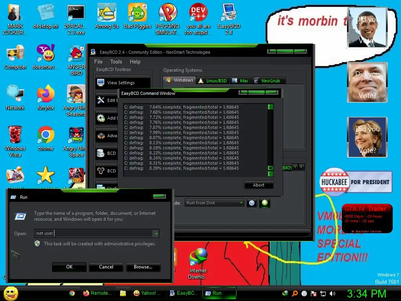Click the View Settings toolbox button
The width and height of the screenshot is (401, 301).
pos(123,83)
